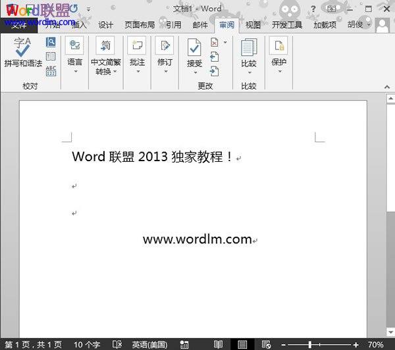Open the Define/lookup icon in 校对 group
This screenshot has width=395, height=350.
(51, 42)
